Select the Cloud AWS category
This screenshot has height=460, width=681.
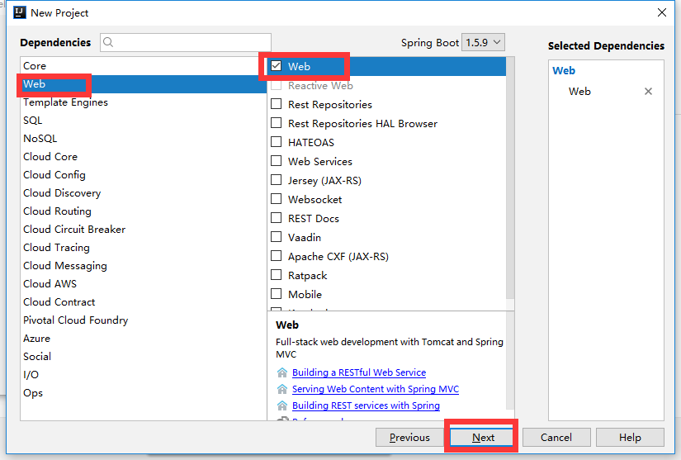[x=144, y=284]
